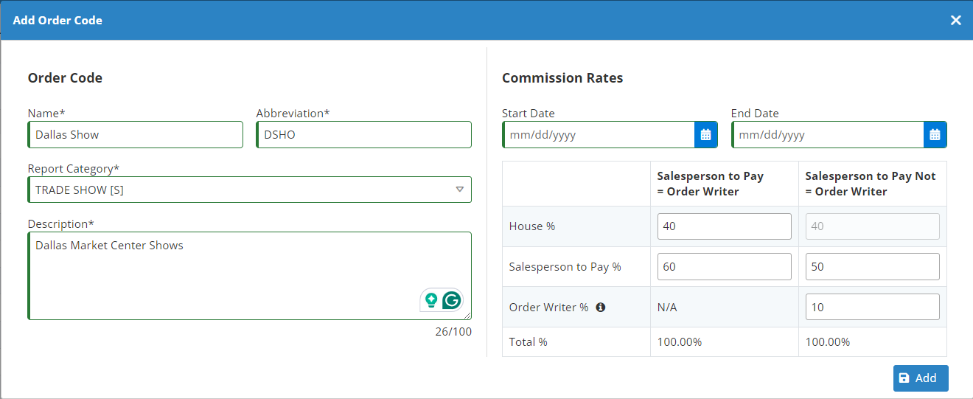Click the End Date input field
The height and width of the screenshot is (399, 973).
coord(827,135)
